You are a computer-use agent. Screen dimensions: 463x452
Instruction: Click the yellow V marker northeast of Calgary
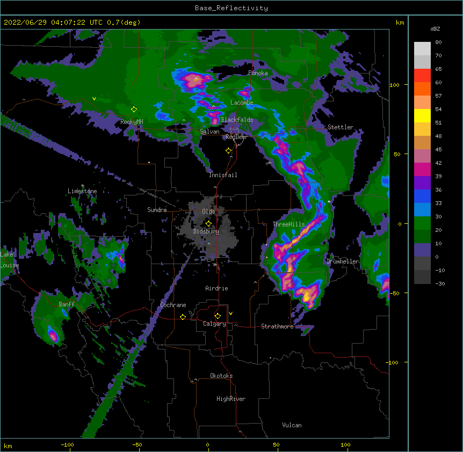coord(230,314)
